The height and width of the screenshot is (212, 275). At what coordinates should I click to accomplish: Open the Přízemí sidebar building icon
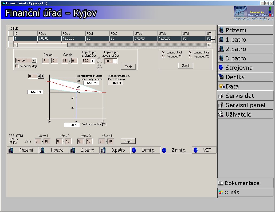tap(221, 30)
